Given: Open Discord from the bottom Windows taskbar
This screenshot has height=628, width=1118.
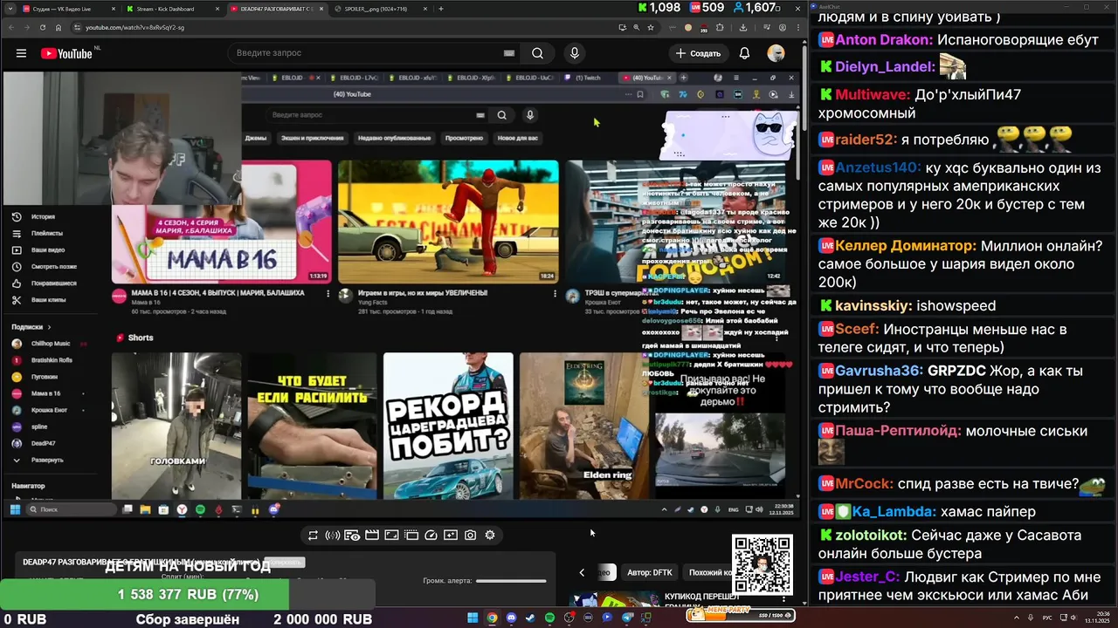Looking at the screenshot, I should tap(511, 618).
